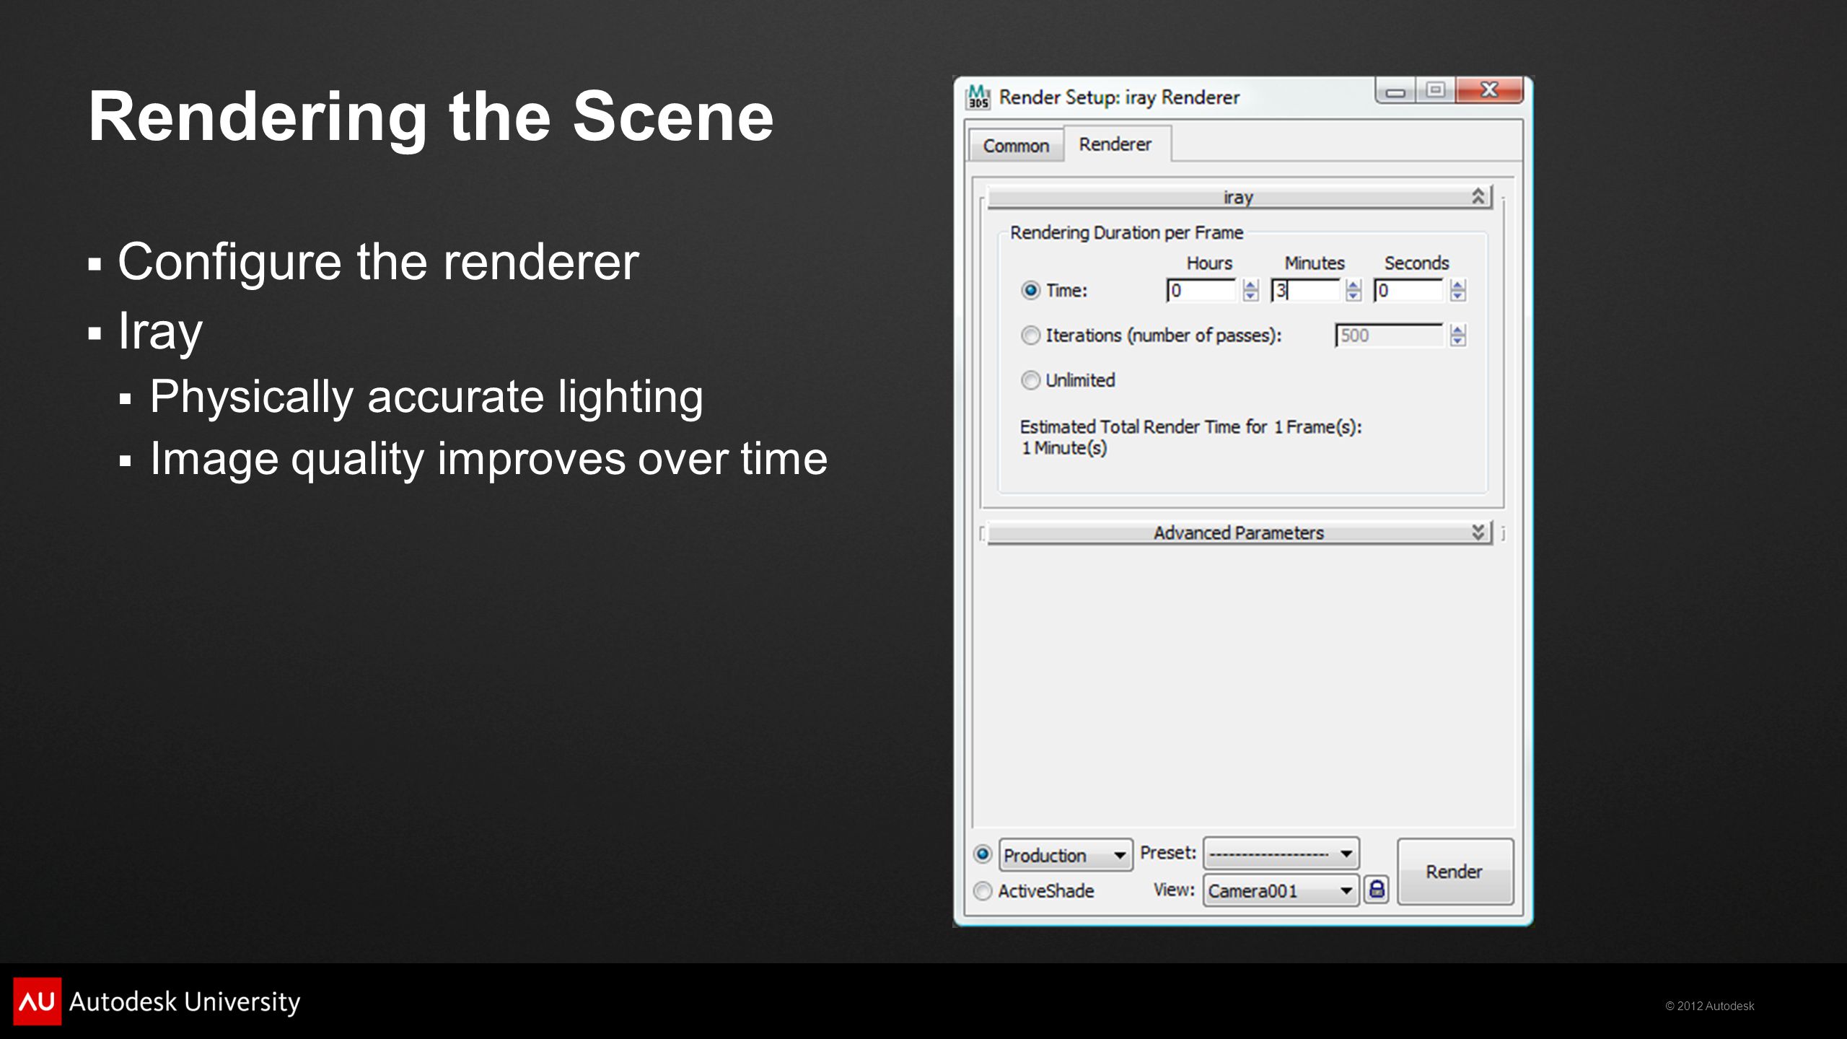The image size is (1847, 1039).
Task: Click the '1 Minute(s)' estimate text
Action: coord(1063,447)
